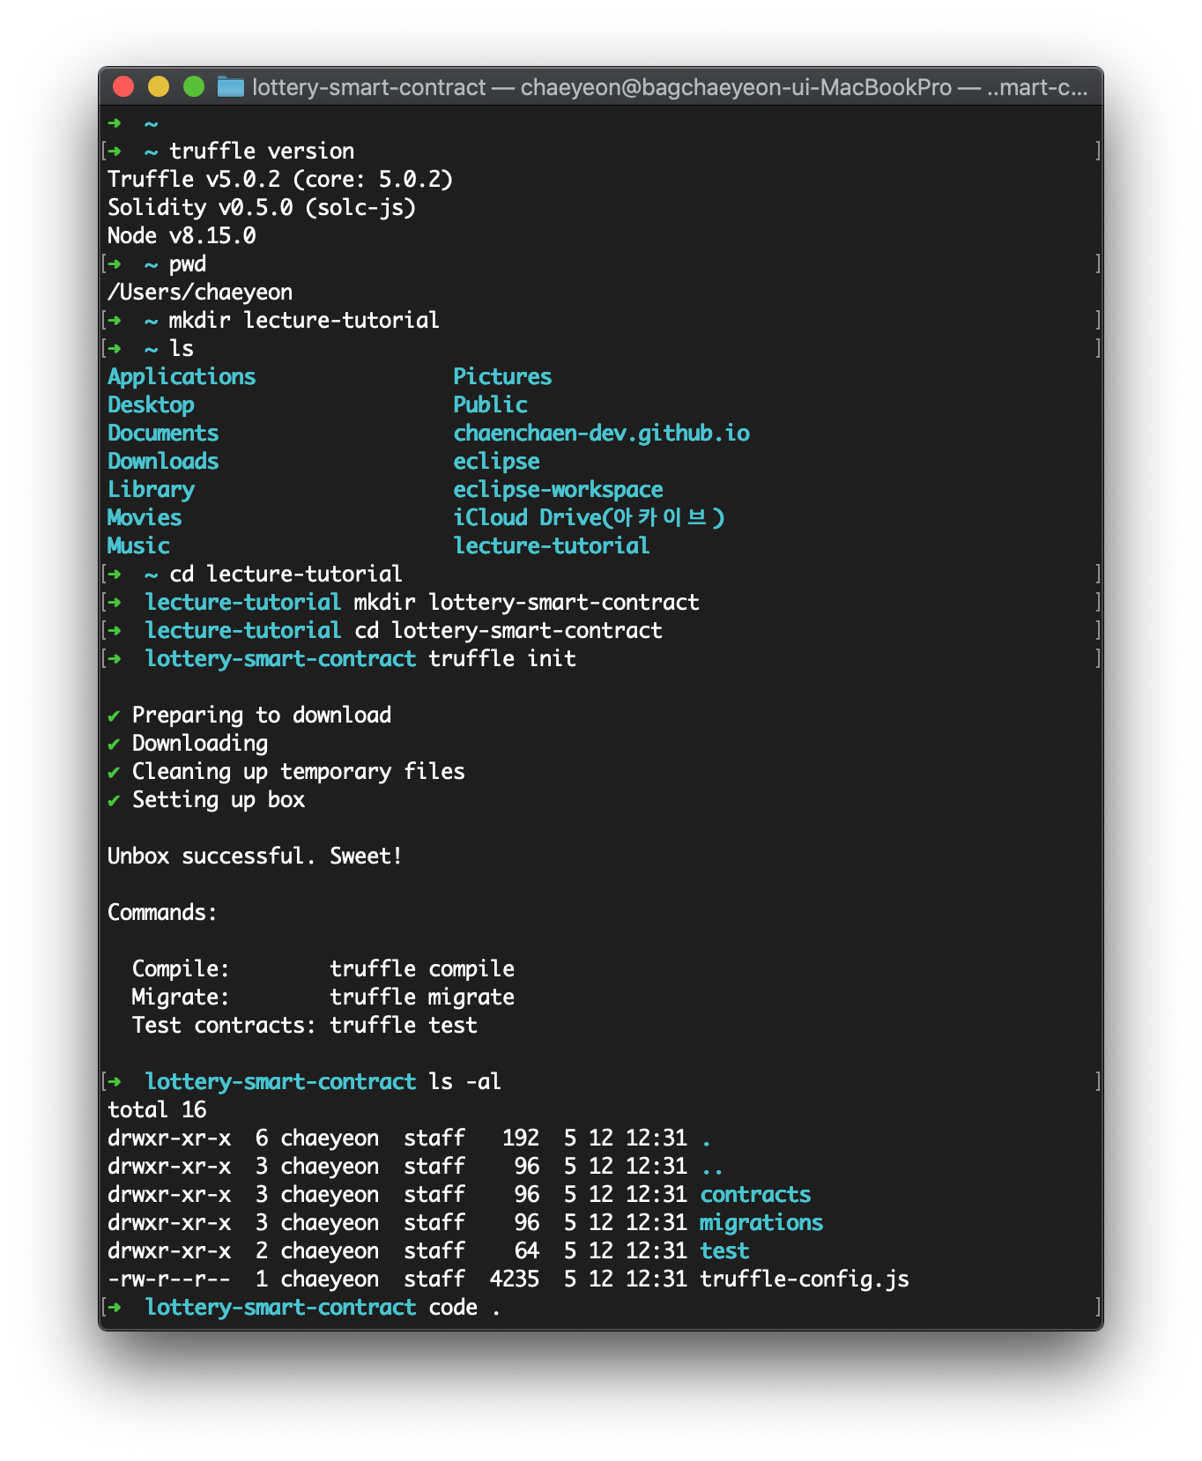This screenshot has width=1202, height=1461.
Task: Click the 'Movies' directory name
Action: (x=145, y=517)
